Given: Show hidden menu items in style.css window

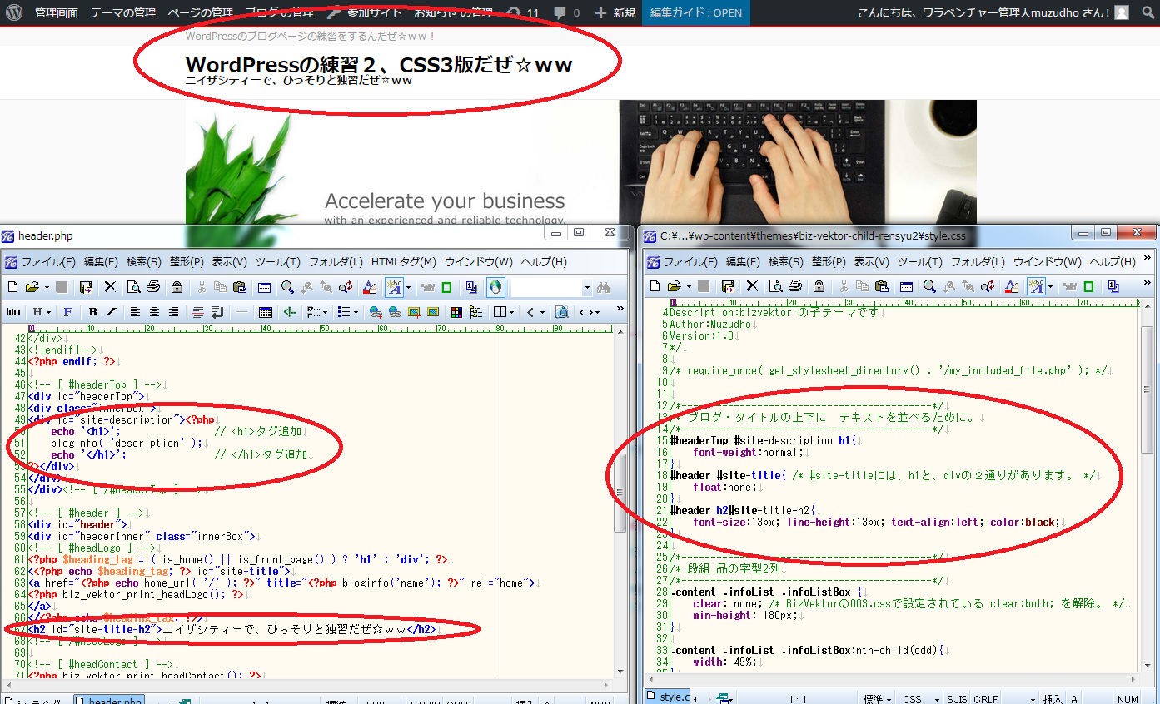Looking at the screenshot, I should coord(1147,260).
